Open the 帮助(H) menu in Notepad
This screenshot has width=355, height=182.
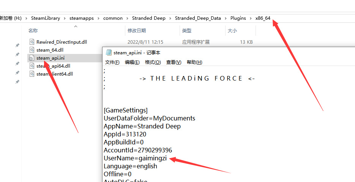pyautogui.click(x=194, y=62)
